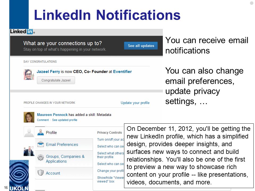
Task: Click the See all updates button
Action: [x=141, y=46]
